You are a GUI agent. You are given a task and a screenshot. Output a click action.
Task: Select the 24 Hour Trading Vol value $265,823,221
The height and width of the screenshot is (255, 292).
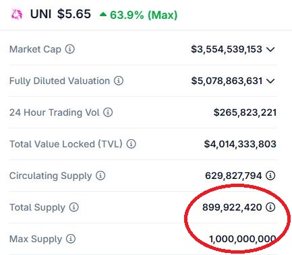pyautogui.click(x=245, y=112)
